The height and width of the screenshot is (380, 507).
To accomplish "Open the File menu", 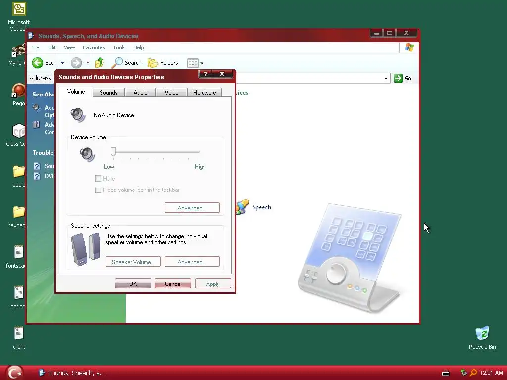I will tap(35, 47).
